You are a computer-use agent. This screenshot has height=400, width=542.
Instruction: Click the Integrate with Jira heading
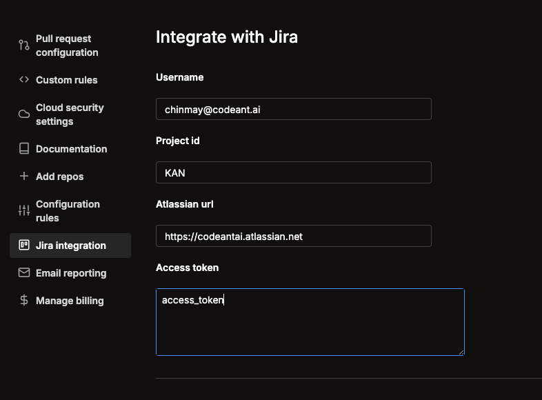pyautogui.click(x=227, y=37)
